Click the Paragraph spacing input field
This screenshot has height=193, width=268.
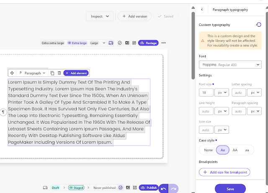(239, 111)
